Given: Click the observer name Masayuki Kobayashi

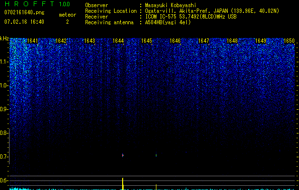Looking at the screenshot, I should (171, 5).
